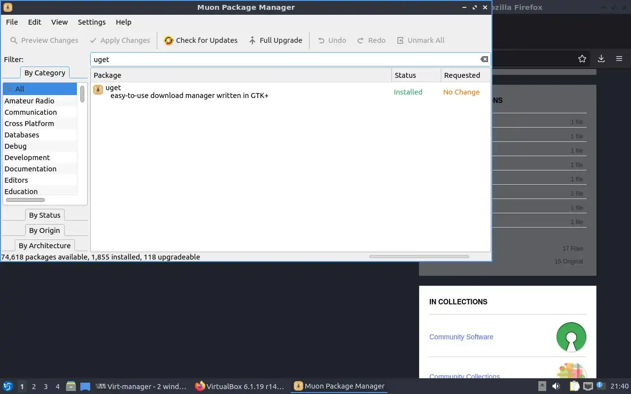The width and height of the screenshot is (631, 394).
Task: Select the Debug category
Action: pos(40,146)
